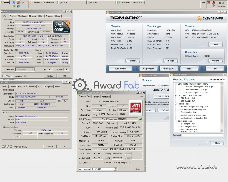The height and width of the screenshot is (182, 228).
Task: Open the SPD tab in bottom CPU-Z window
Action: [40, 87]
